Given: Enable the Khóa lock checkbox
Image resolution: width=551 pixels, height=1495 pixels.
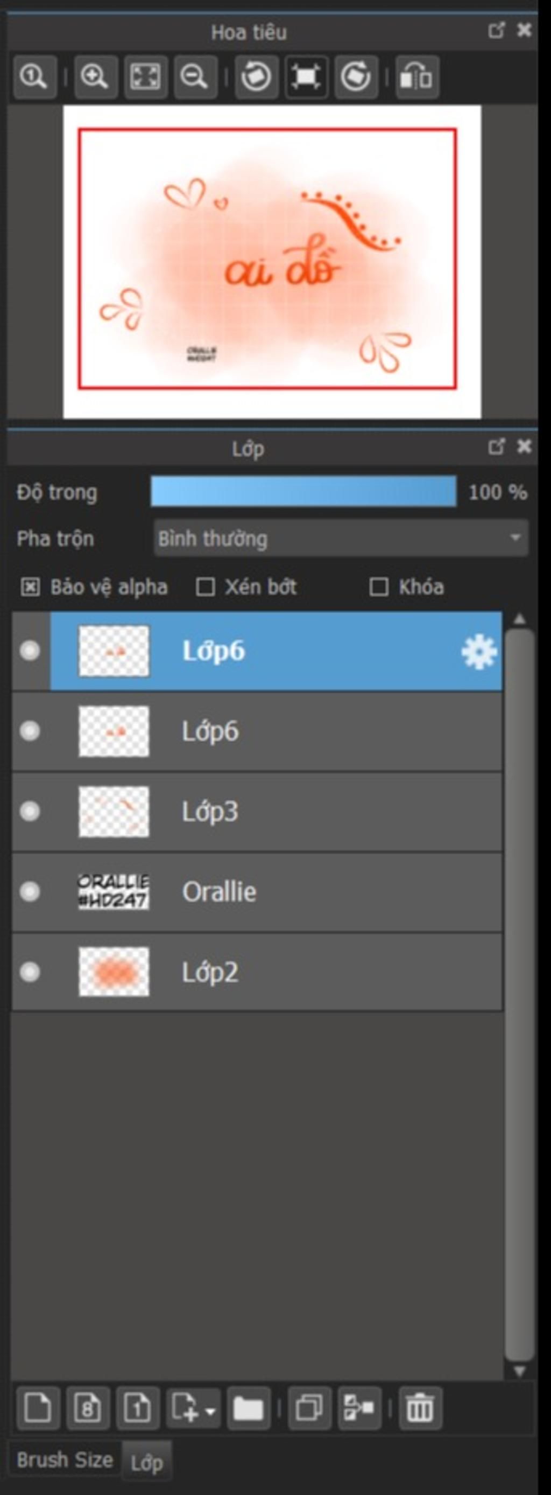Looking at the screenshot, I should pos(379,586).
